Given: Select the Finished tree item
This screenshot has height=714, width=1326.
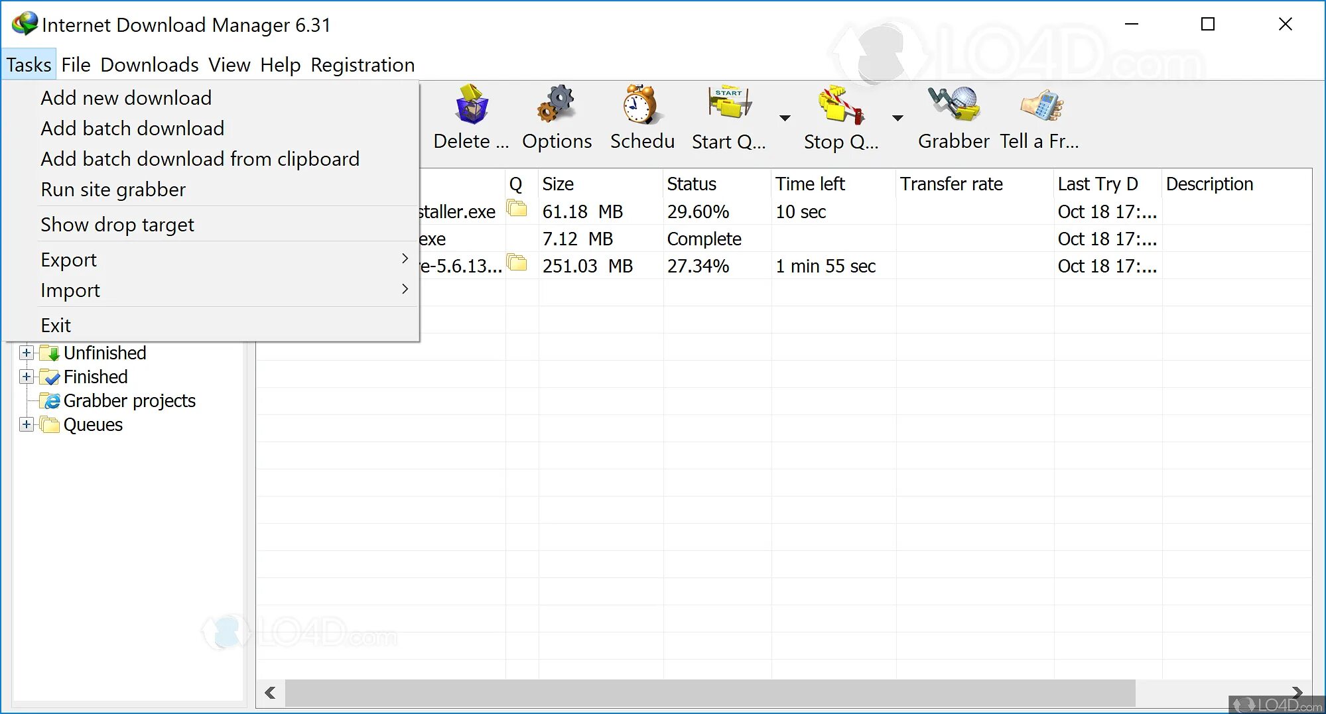Looking at the screenshot, I should tap(96, 377).
